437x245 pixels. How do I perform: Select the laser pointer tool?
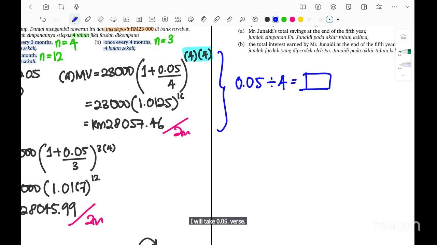[x=216, y=19]
